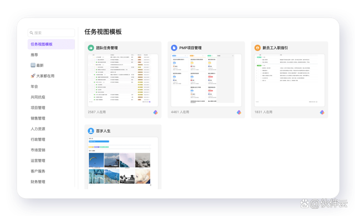Screen dimensions: 355x216
Task: Click the colored logo badge on 新员工入职指引 card
Action: tap(322, 112)
